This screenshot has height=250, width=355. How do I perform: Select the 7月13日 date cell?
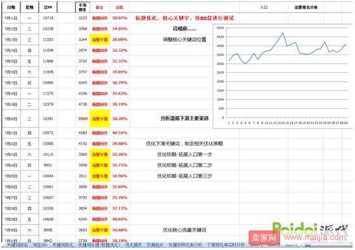click(x=11, y=39)
